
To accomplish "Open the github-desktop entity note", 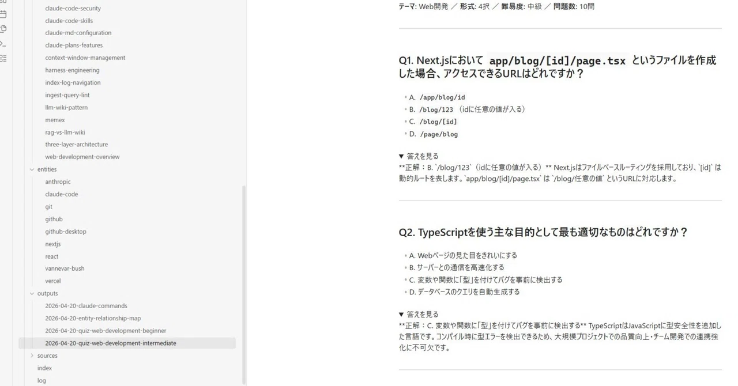I will (66, 232).
